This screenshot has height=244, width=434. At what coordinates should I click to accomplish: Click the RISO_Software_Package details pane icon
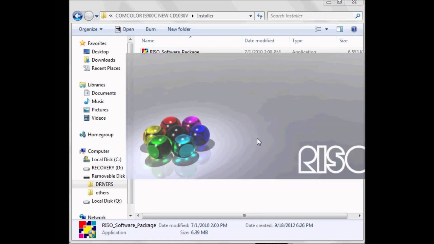[x=87, y=229]
